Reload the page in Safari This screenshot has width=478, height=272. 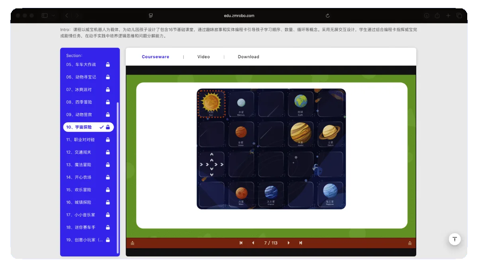tap(327, 16)
